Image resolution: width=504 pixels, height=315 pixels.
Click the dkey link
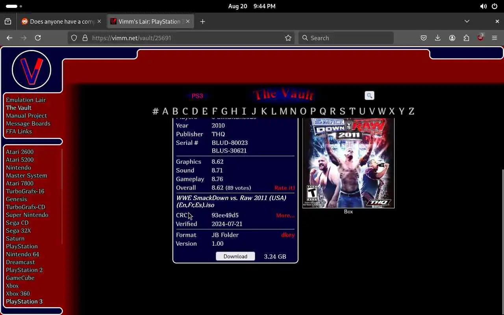[x=288, y=235]
